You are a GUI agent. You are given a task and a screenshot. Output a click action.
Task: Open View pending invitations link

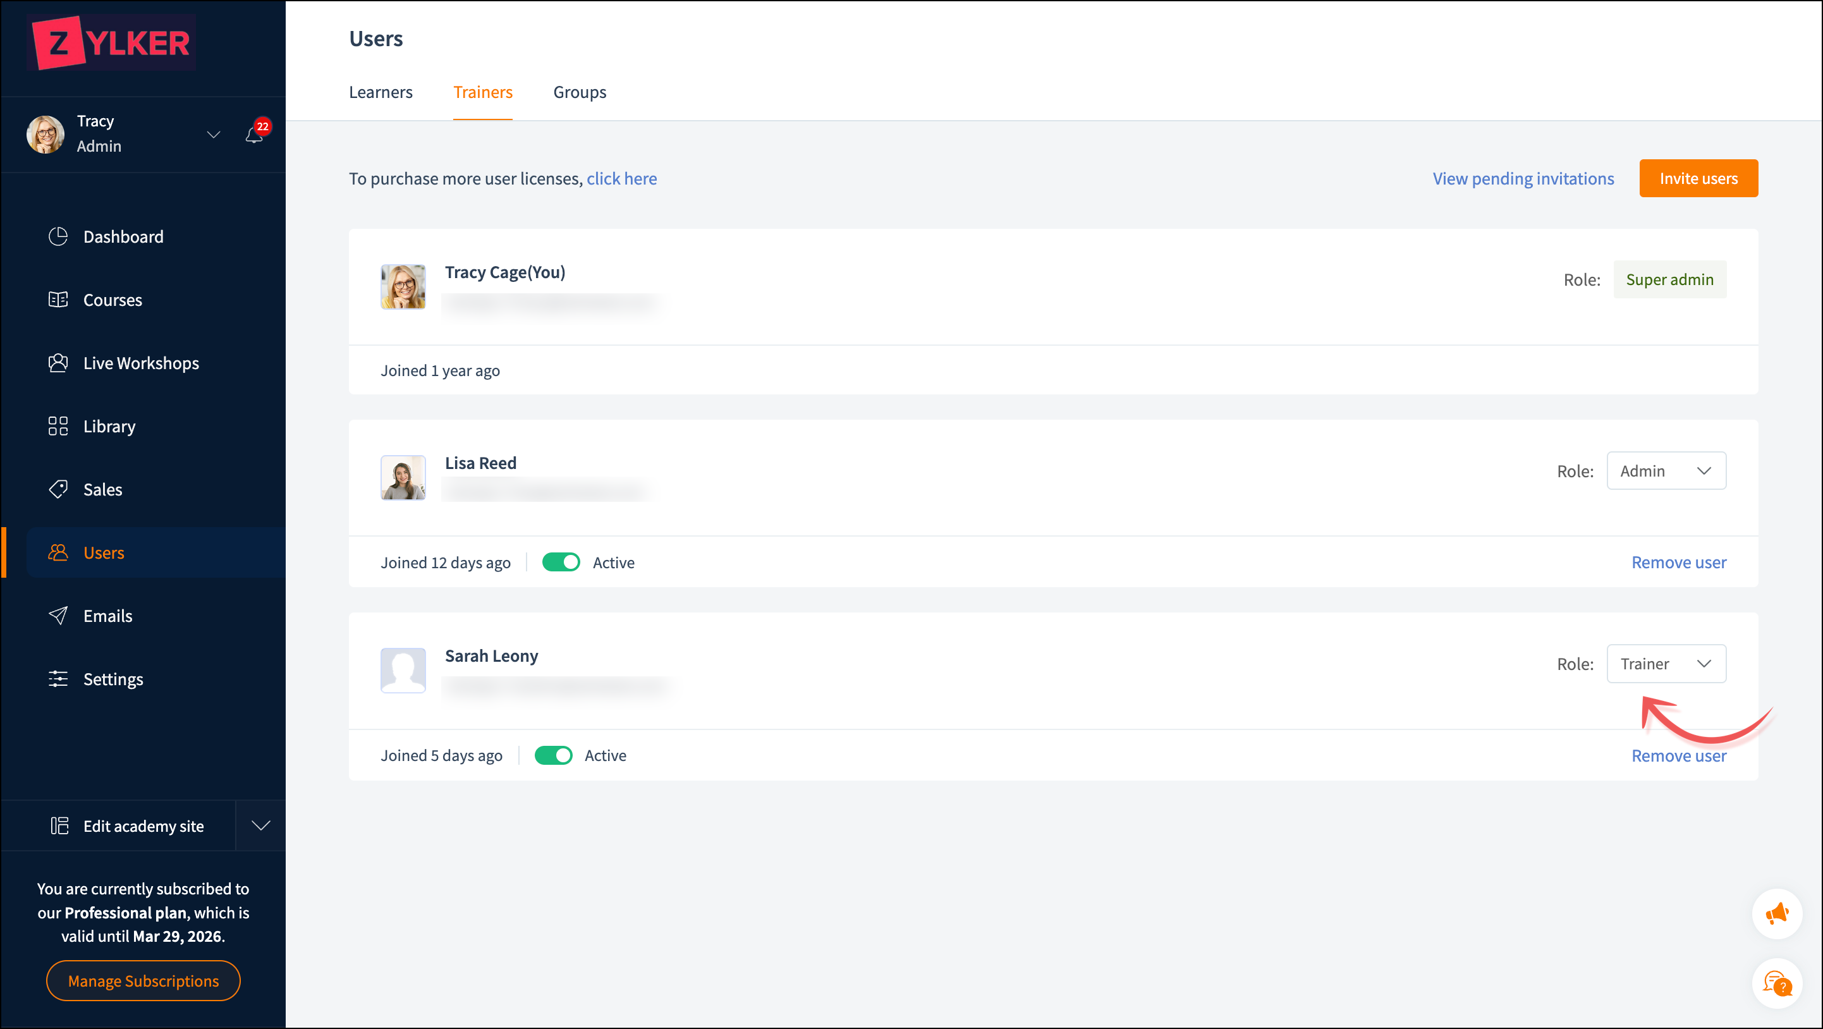[1523, 178]
